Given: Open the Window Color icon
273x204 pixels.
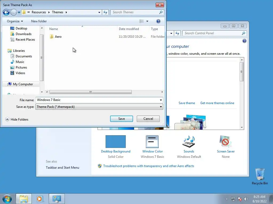Looking at the screenshot, I should 152,142.
